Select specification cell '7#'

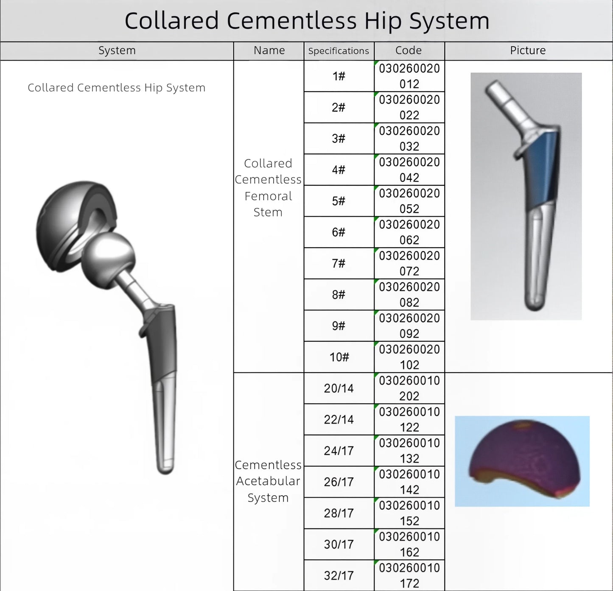(x=339, y=263)
